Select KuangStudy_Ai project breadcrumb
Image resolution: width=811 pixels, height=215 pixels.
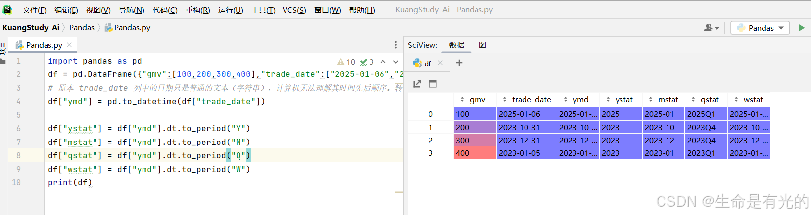(31, 28)
